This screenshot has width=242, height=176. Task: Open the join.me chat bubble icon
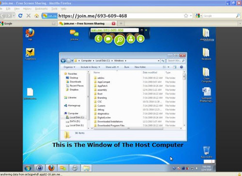[x=108, y=39]
